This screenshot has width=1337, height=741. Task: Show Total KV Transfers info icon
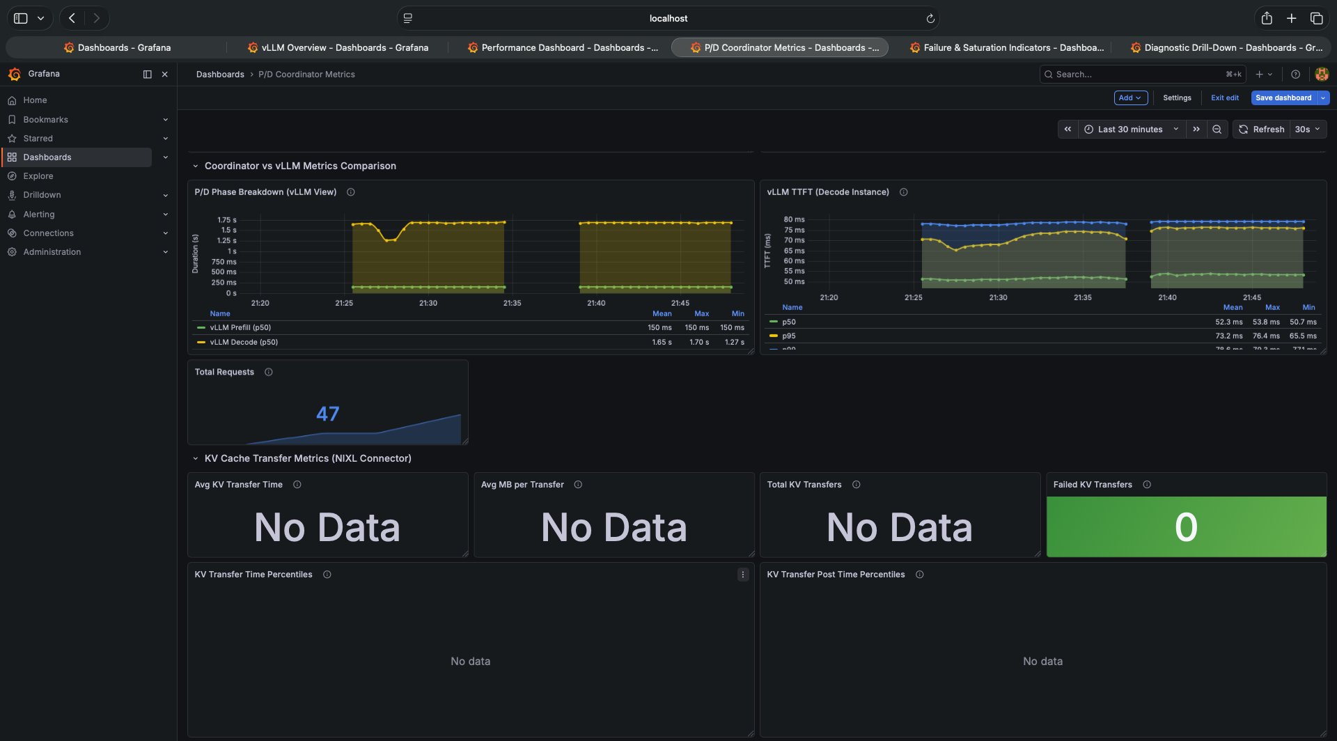857,485
